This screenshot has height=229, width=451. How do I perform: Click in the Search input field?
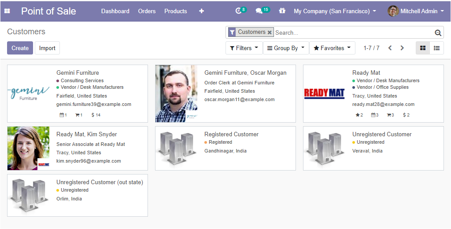(354, 33)
